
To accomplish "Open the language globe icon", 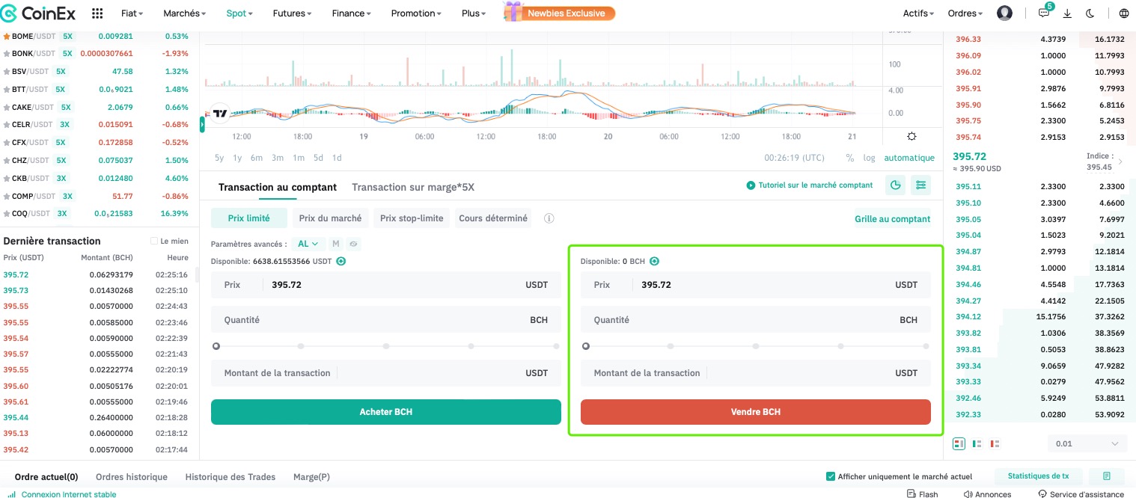I will (x=1124, y=13).
